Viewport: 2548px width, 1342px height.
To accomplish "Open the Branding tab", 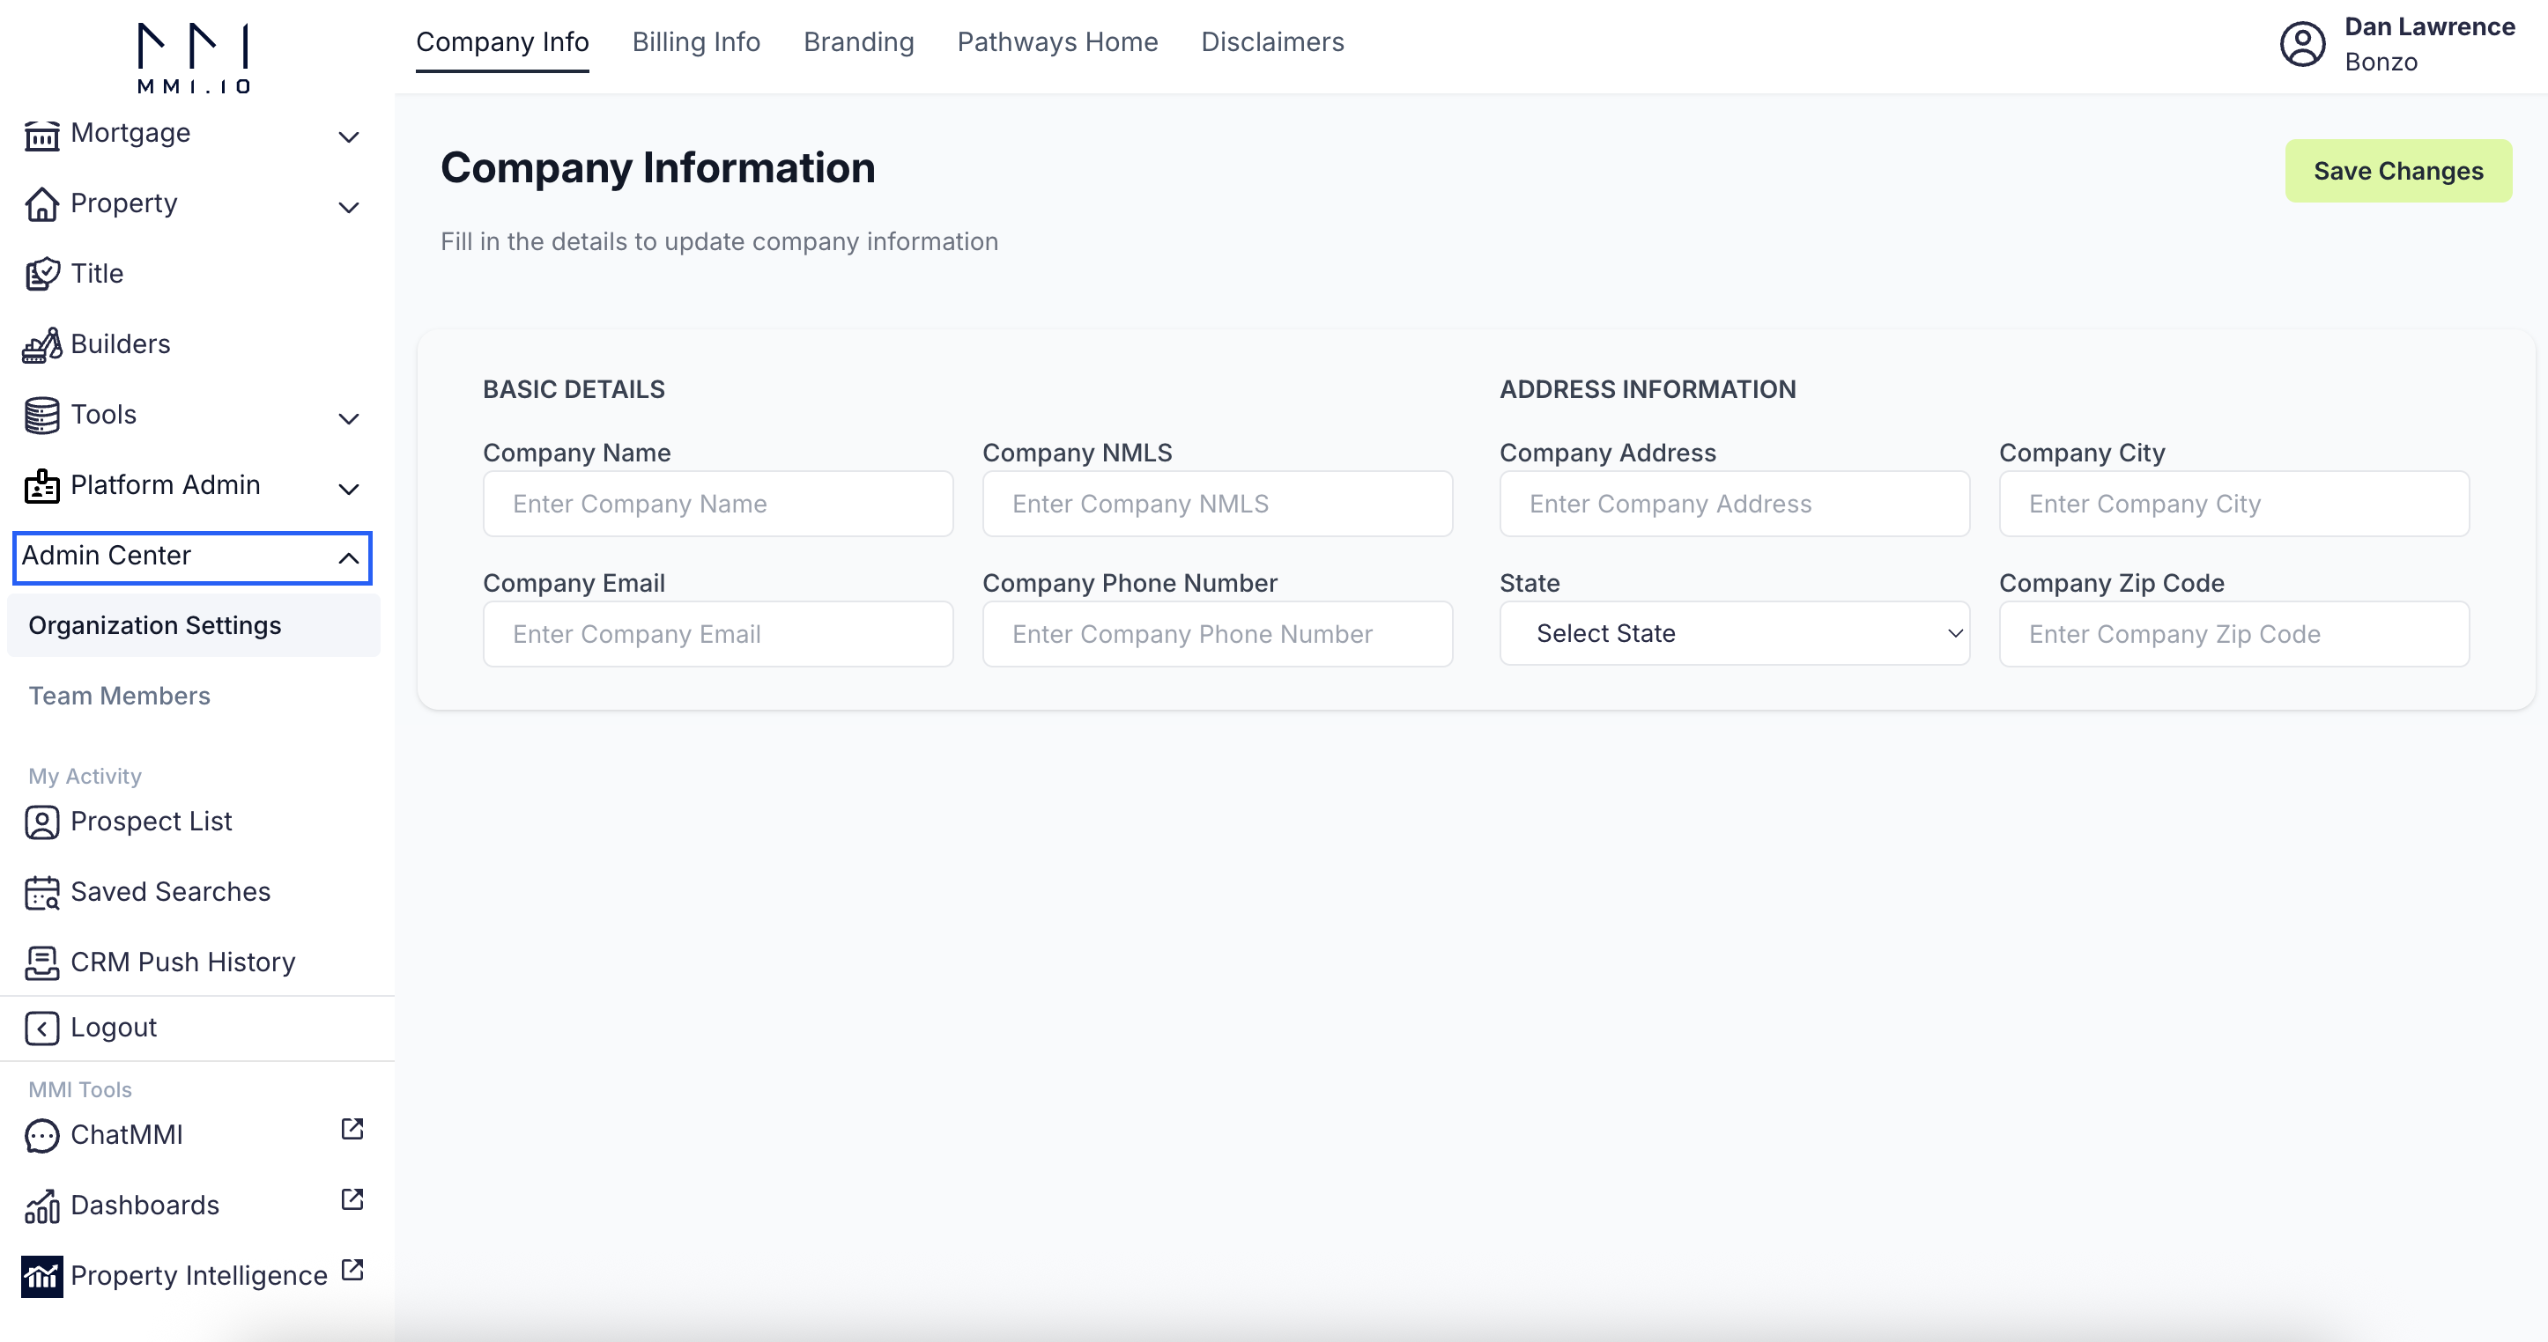I will [858, 42].
